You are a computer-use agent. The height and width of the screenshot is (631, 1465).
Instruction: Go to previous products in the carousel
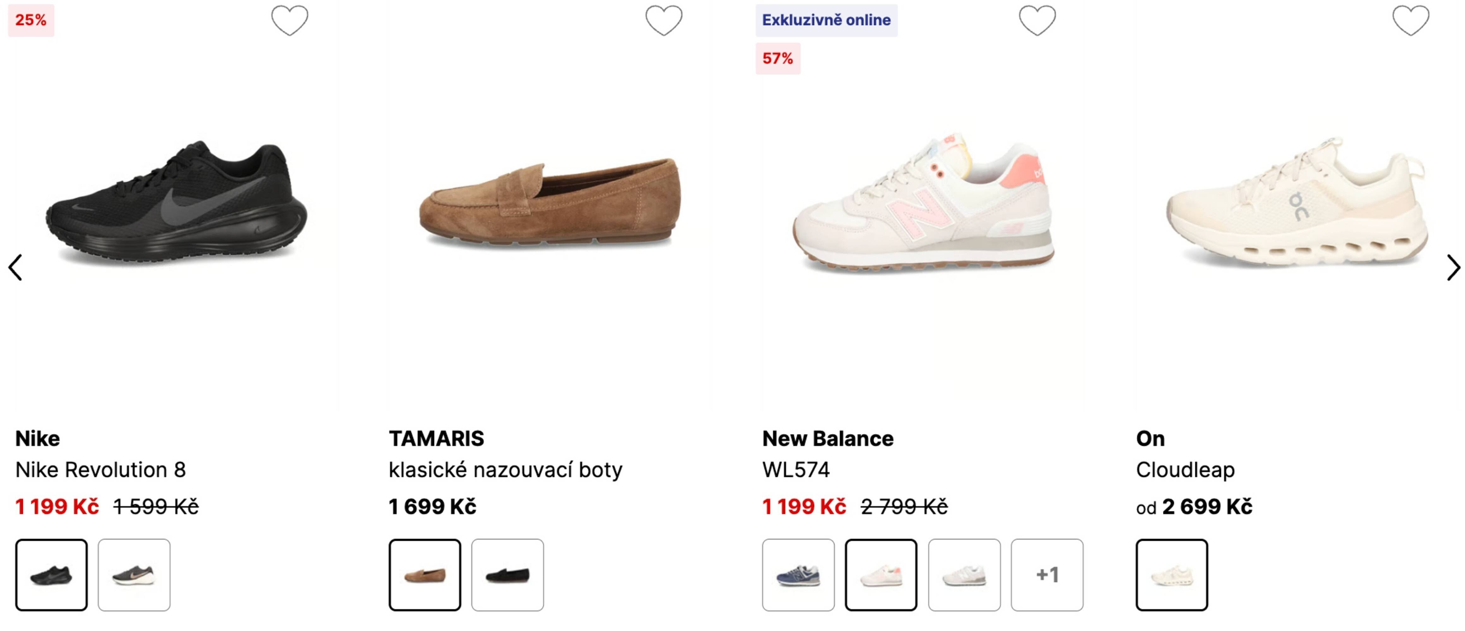pos(15,267)
